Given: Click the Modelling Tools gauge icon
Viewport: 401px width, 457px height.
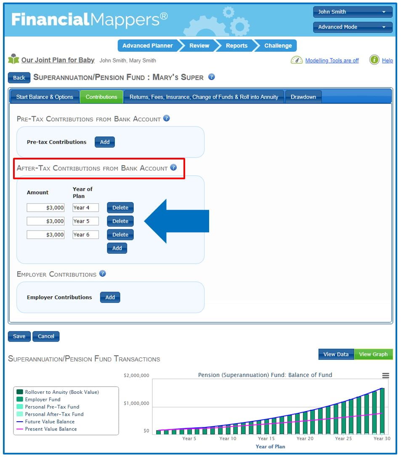Looking at the screenshot, I should [x=297, y=60].
